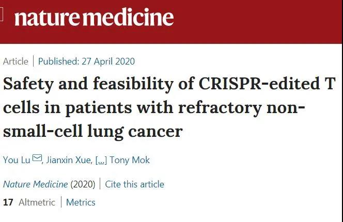
Task: Click the partial icon left of the logo
Action: tap(2, 14)
